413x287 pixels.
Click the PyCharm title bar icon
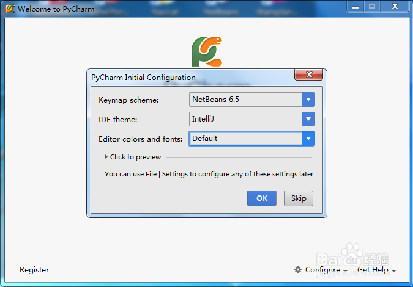coord(10,9)
